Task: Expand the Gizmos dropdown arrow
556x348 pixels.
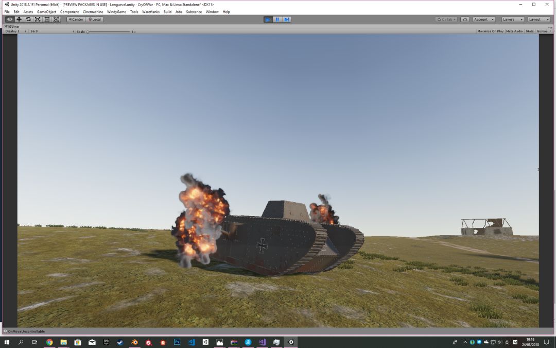Action: point(550,31)
